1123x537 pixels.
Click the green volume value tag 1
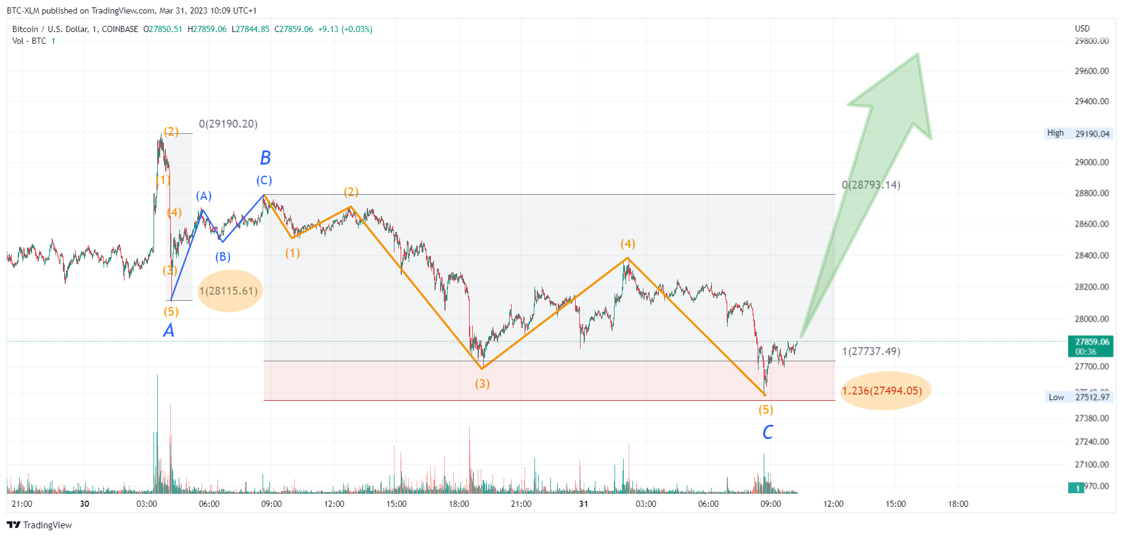click(x=1077, y=488)
